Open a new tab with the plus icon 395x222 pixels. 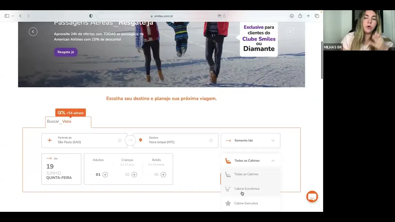[x=308, y=16]
